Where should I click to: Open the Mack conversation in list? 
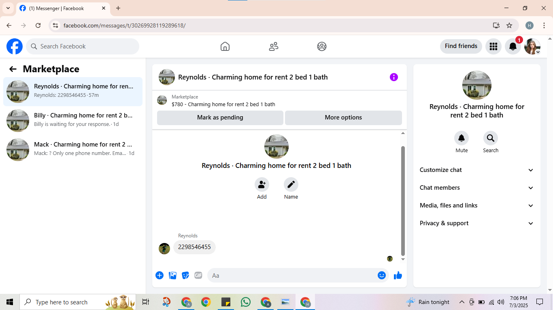(73, 150)
